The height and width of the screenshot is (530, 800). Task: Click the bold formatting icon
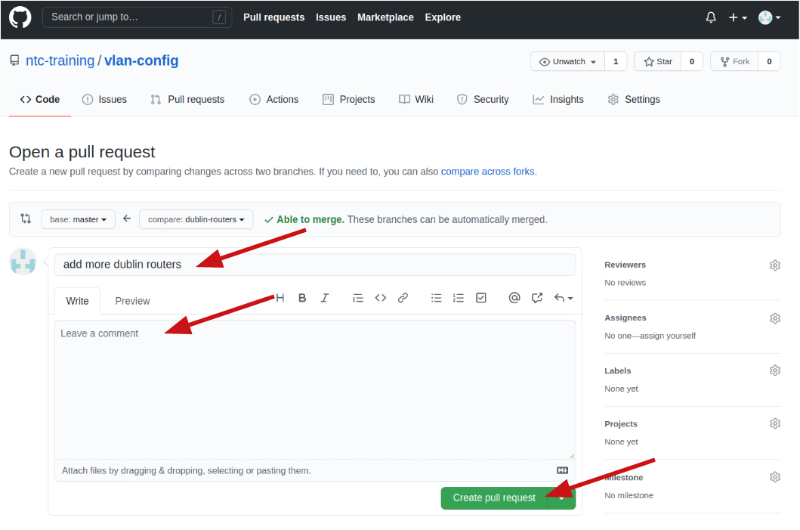coord(302,298)
